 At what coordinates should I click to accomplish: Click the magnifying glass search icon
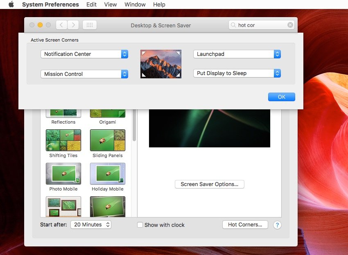(233, 25)
